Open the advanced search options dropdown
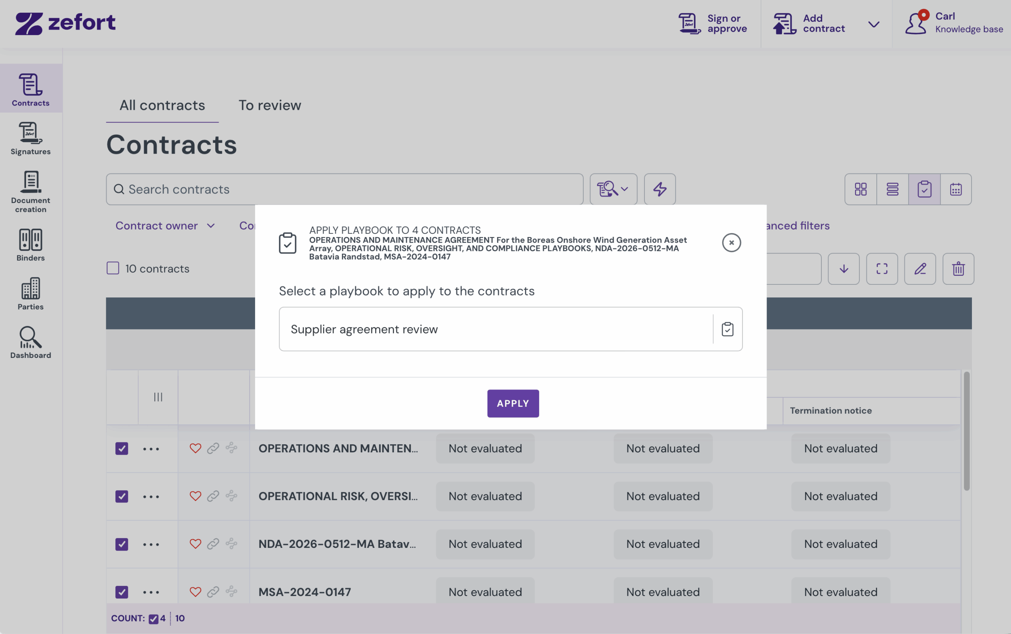 pyautogui.click(x=613, y=189)
